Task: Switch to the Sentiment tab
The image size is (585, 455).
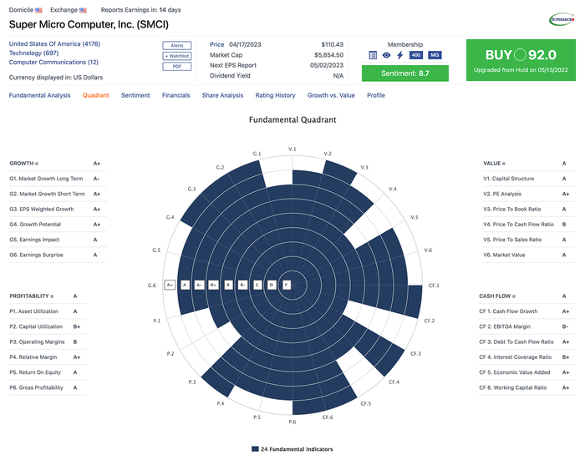Action: click(135, 95)
